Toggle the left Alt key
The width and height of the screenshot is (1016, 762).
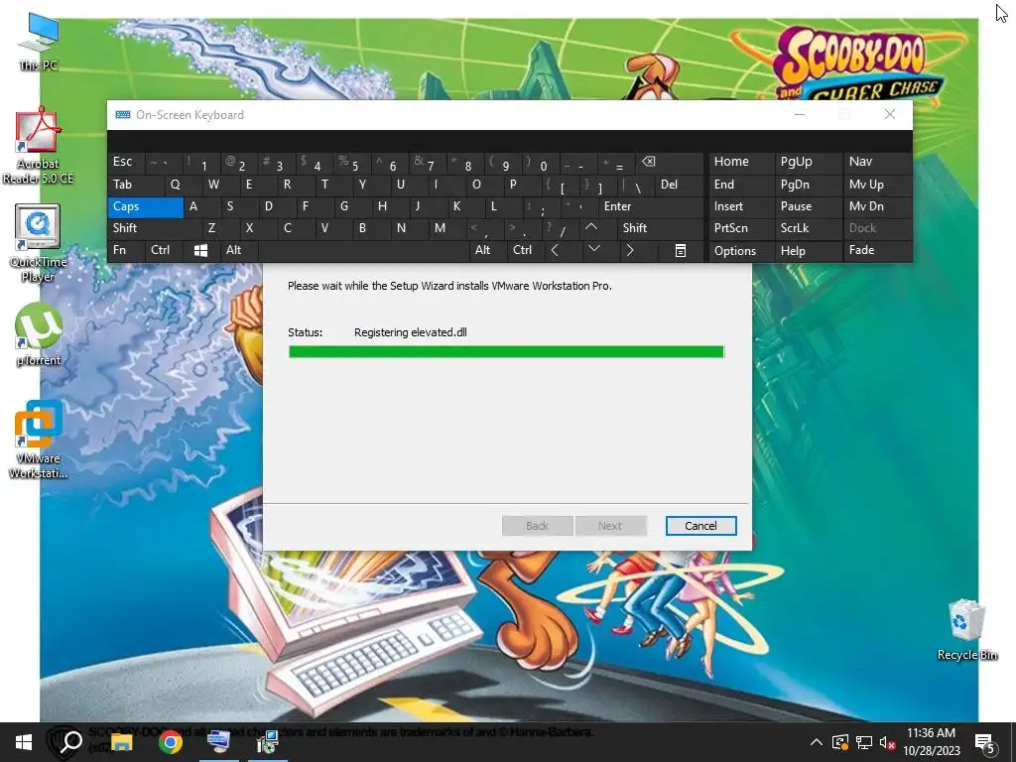pos(238,251)
